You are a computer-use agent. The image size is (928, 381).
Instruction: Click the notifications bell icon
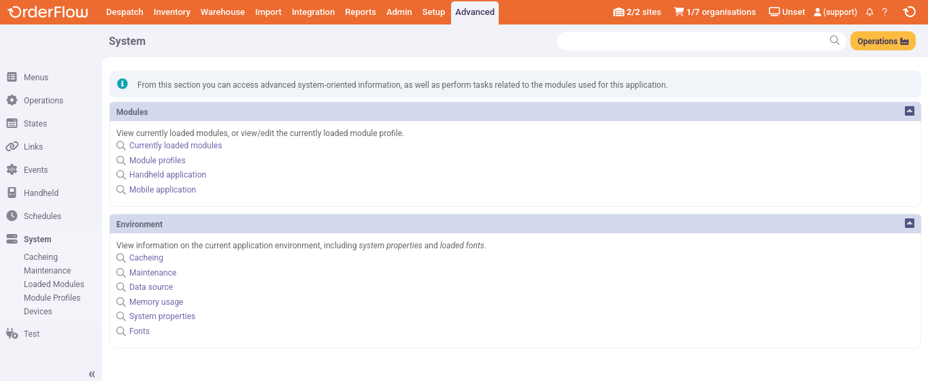point(869,12)
